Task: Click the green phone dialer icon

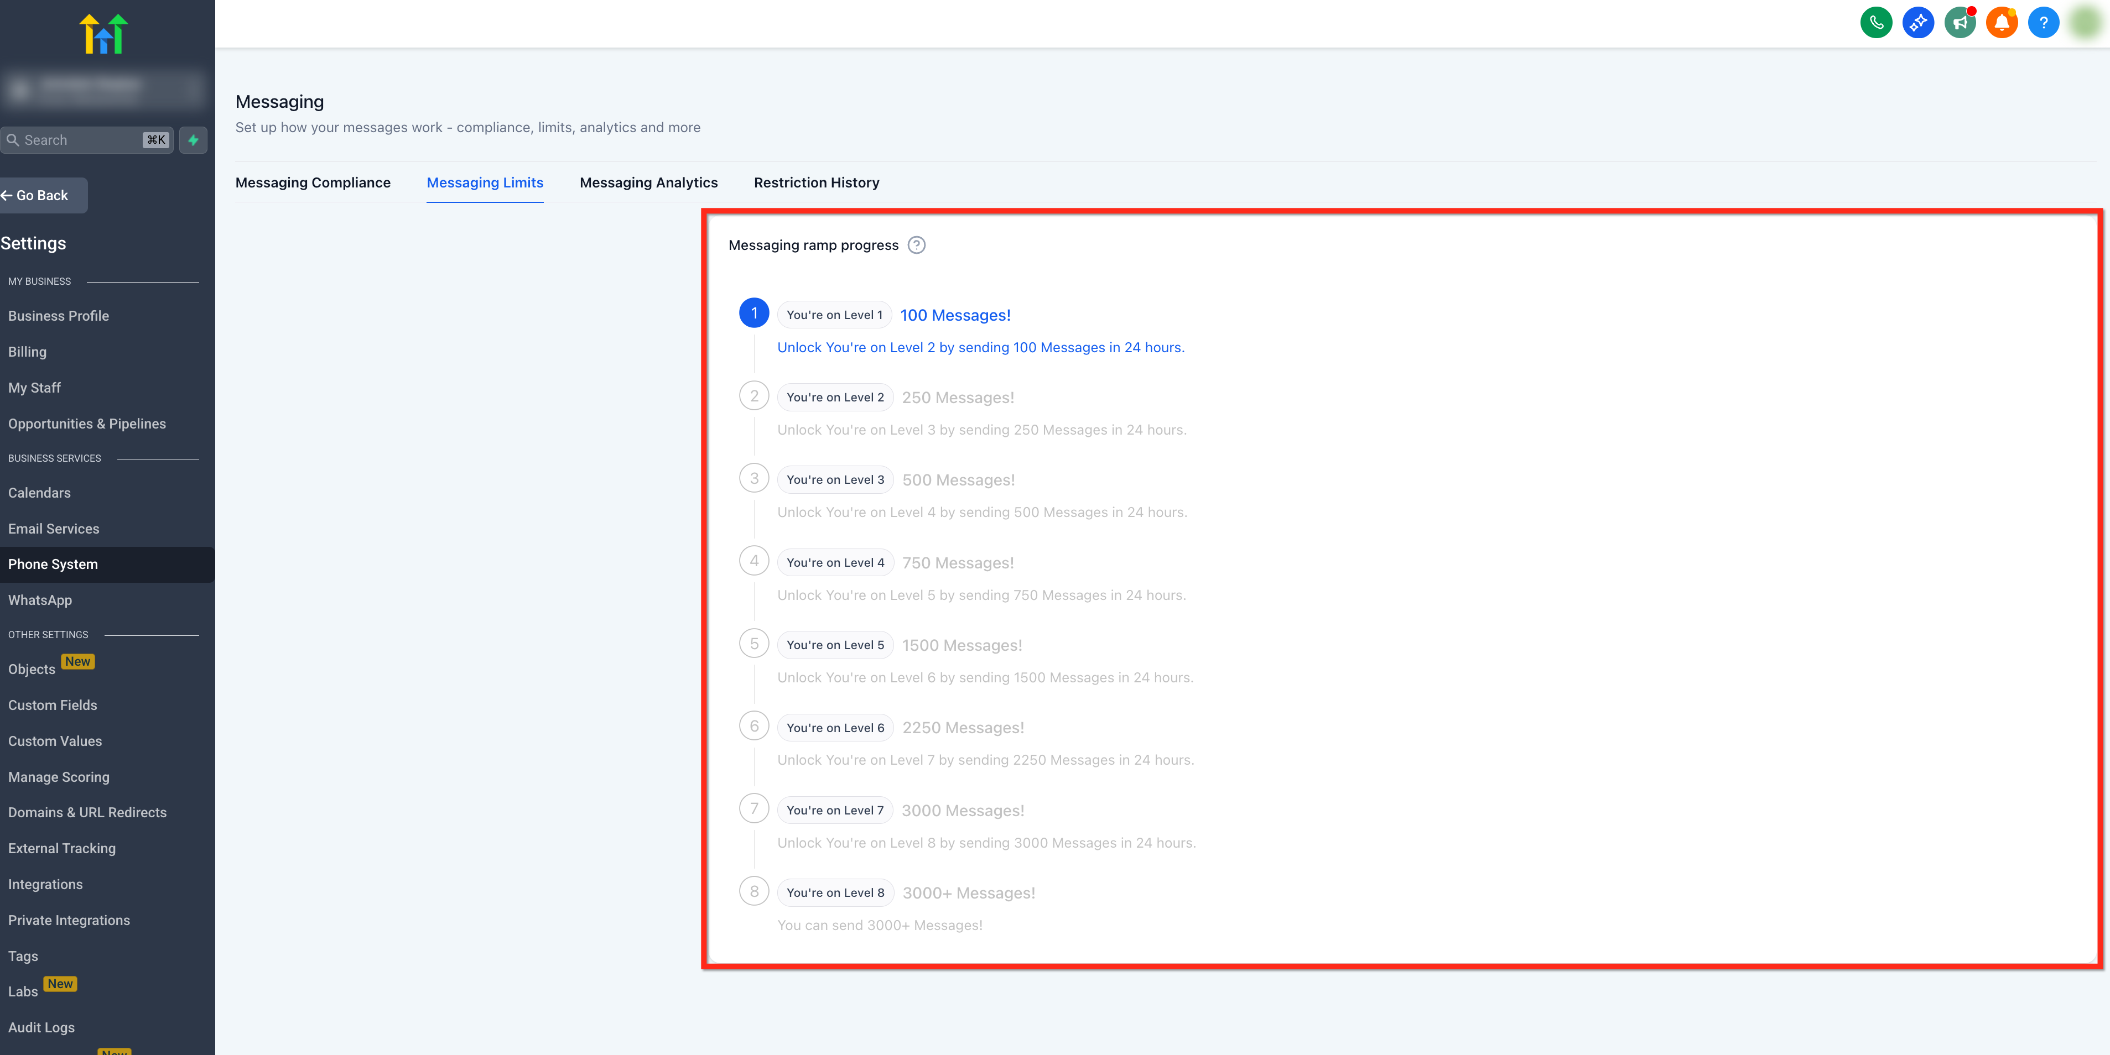Action: pyautogui.click(x=1876, y=23)
